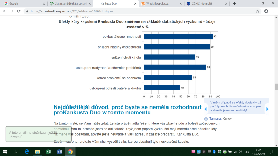
Task: Open Excel from the taskbar
Action: pyautogui.click(x=48, y=152)
